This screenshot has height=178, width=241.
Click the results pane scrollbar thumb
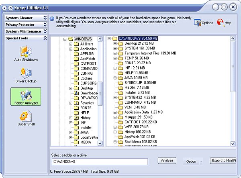[233, 66]
